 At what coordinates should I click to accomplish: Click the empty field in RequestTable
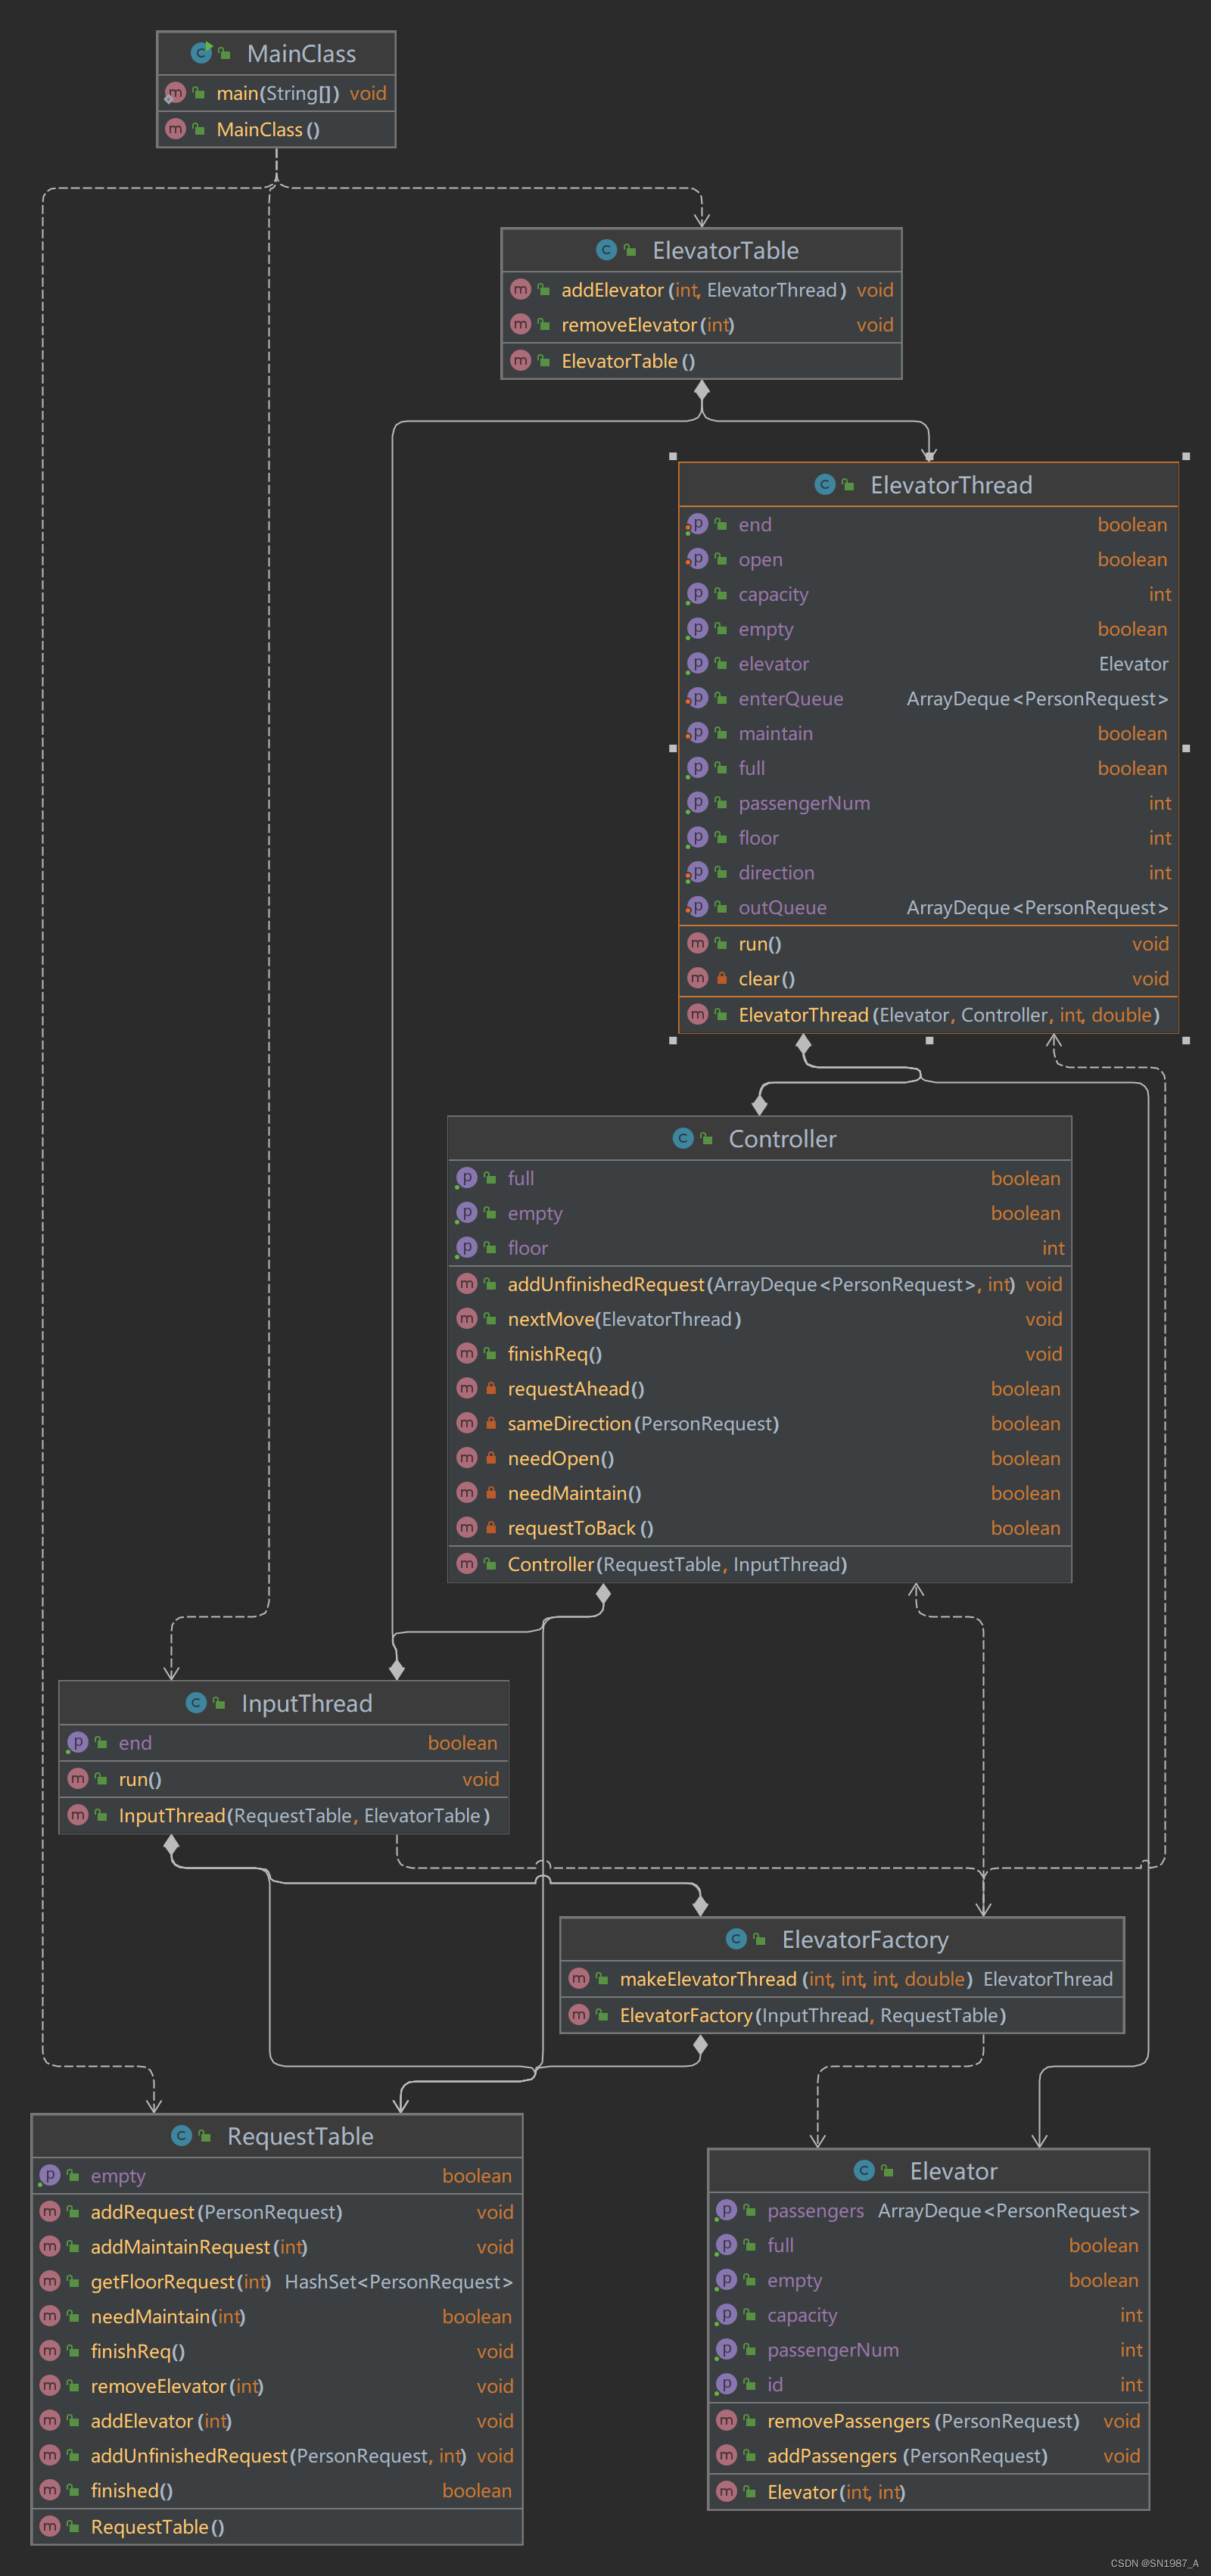[x=276, y=2176]
